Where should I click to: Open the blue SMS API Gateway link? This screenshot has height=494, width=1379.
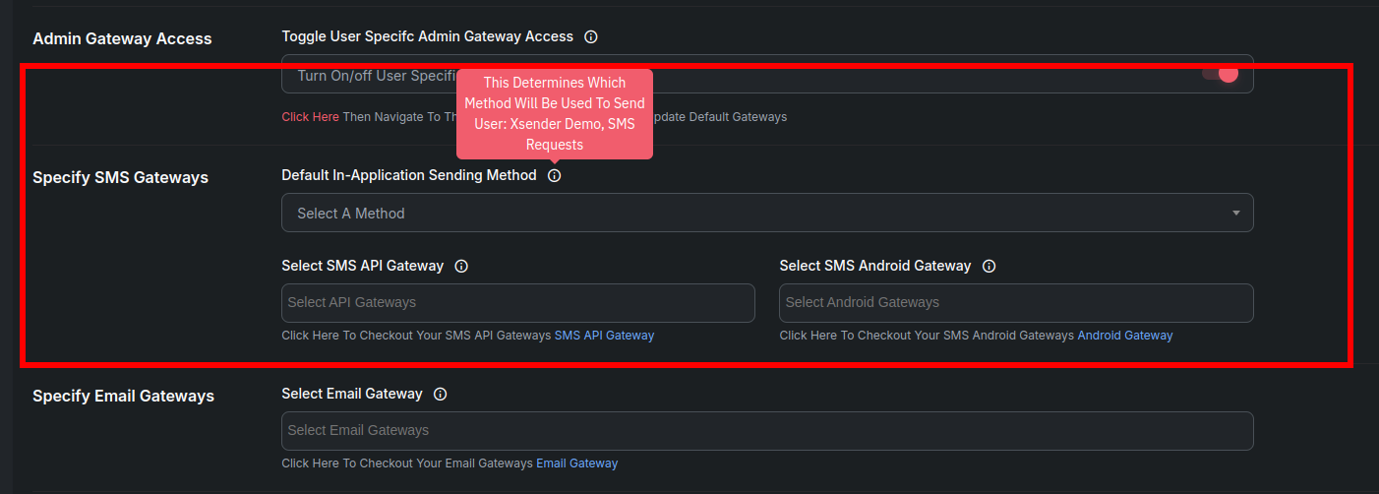tap(604, 336)
